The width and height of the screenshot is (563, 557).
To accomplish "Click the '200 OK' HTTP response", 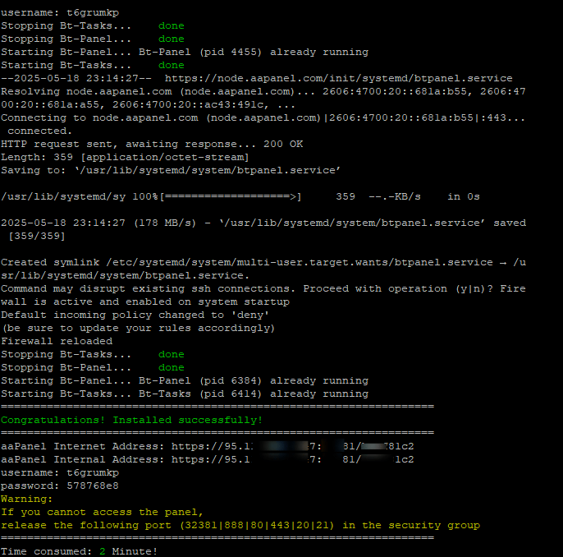I will [x=283, y=144].
